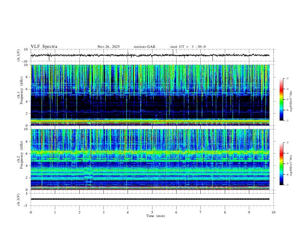308x238 pixels.
Task: Click the start UT = 3:30:0 text
Action: 188,47
